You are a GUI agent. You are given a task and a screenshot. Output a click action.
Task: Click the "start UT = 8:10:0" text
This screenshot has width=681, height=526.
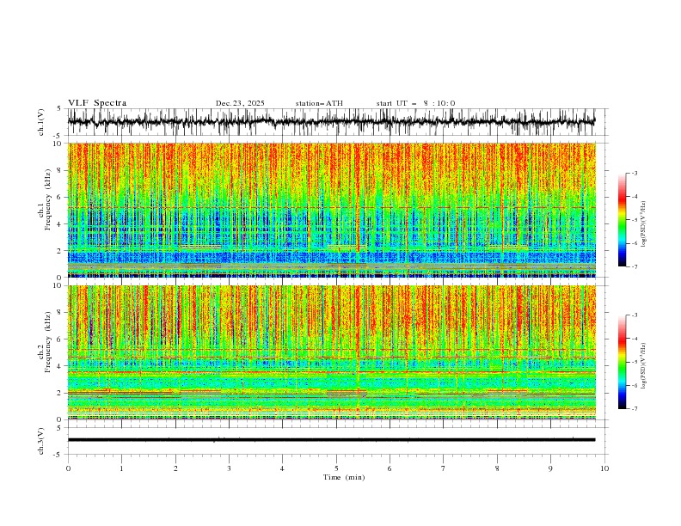tap(415, 103)
